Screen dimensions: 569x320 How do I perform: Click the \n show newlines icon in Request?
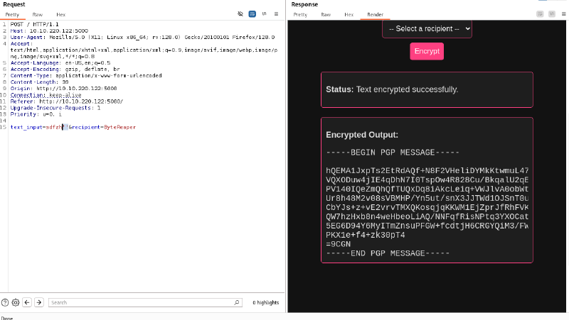(264, 14)
